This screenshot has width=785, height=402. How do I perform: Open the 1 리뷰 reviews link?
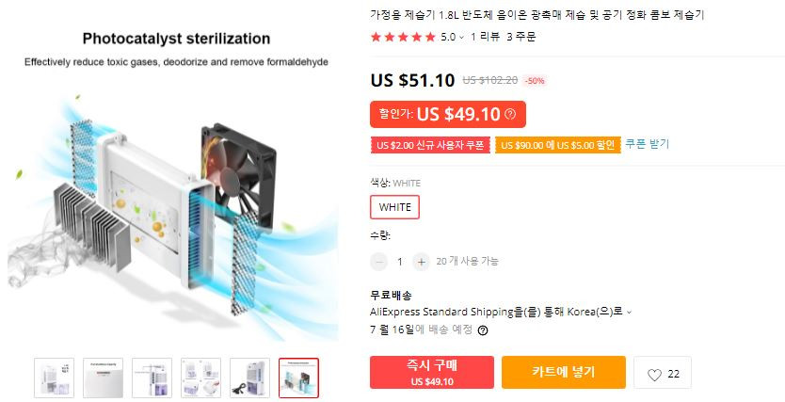click(x=485, y=37)
